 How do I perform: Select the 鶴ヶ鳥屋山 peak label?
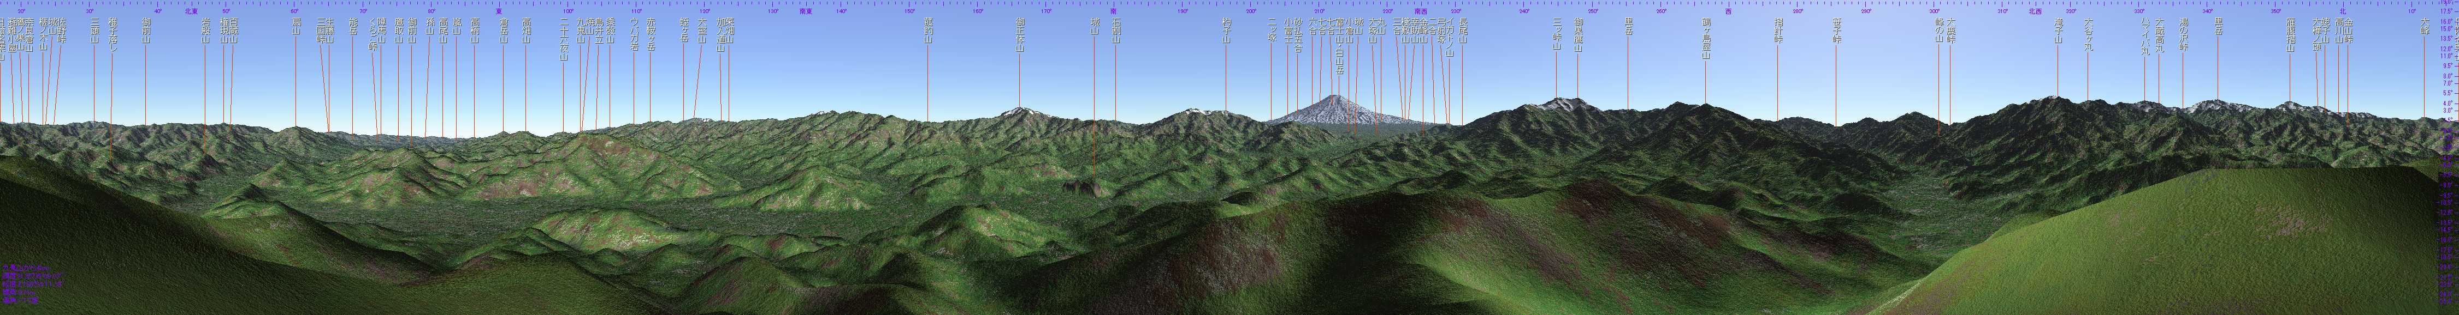(x=1706, y=38)
